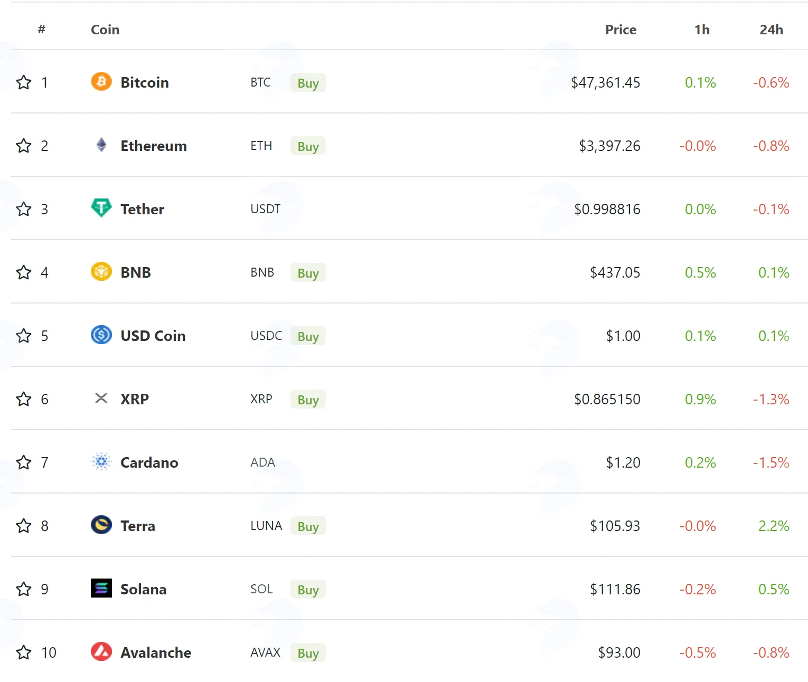Viewport: 808px width, 682px height.
Task: Star Avalanche to add to watchlist
Action: click(24, 652)
